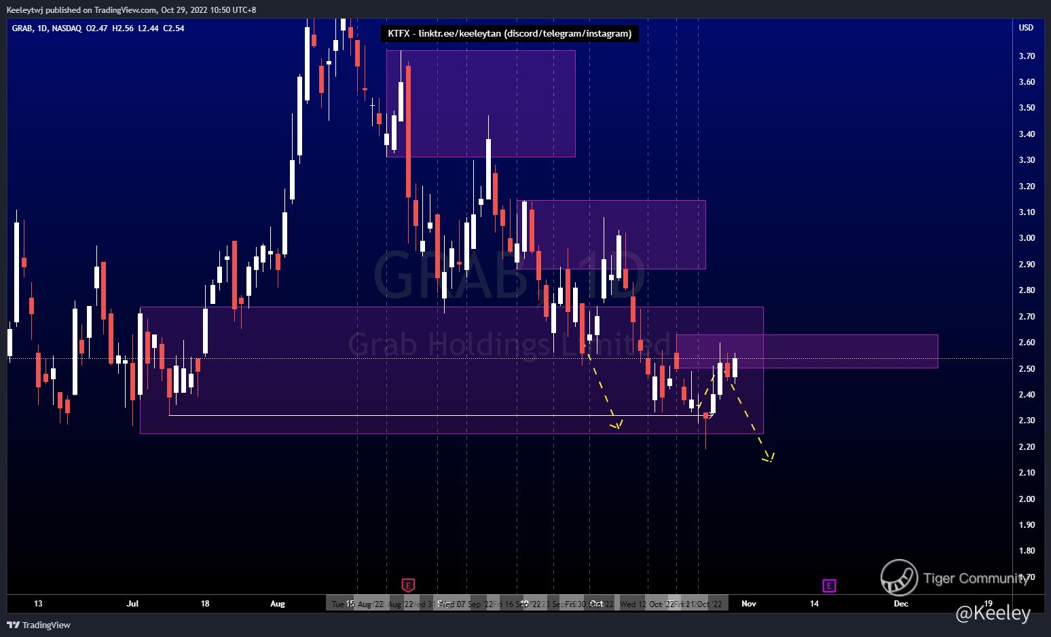Click the Nov label on time axis

click(x=748, y=603)
